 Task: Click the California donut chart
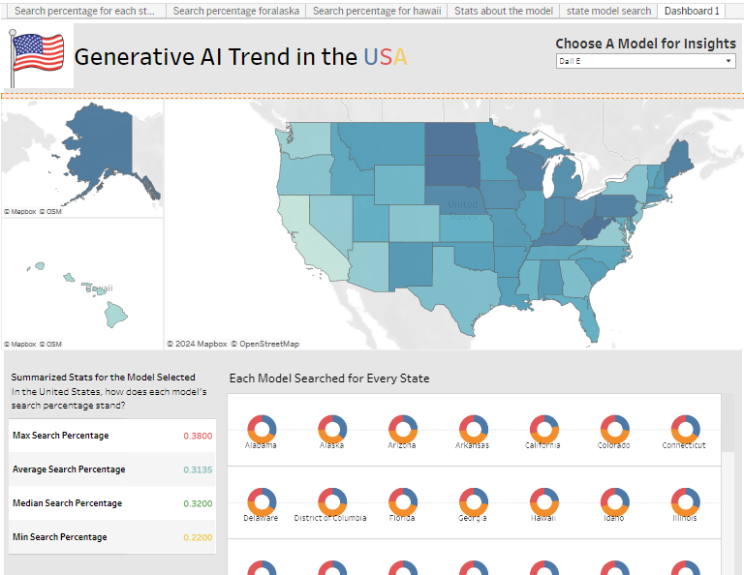(543, 428)
